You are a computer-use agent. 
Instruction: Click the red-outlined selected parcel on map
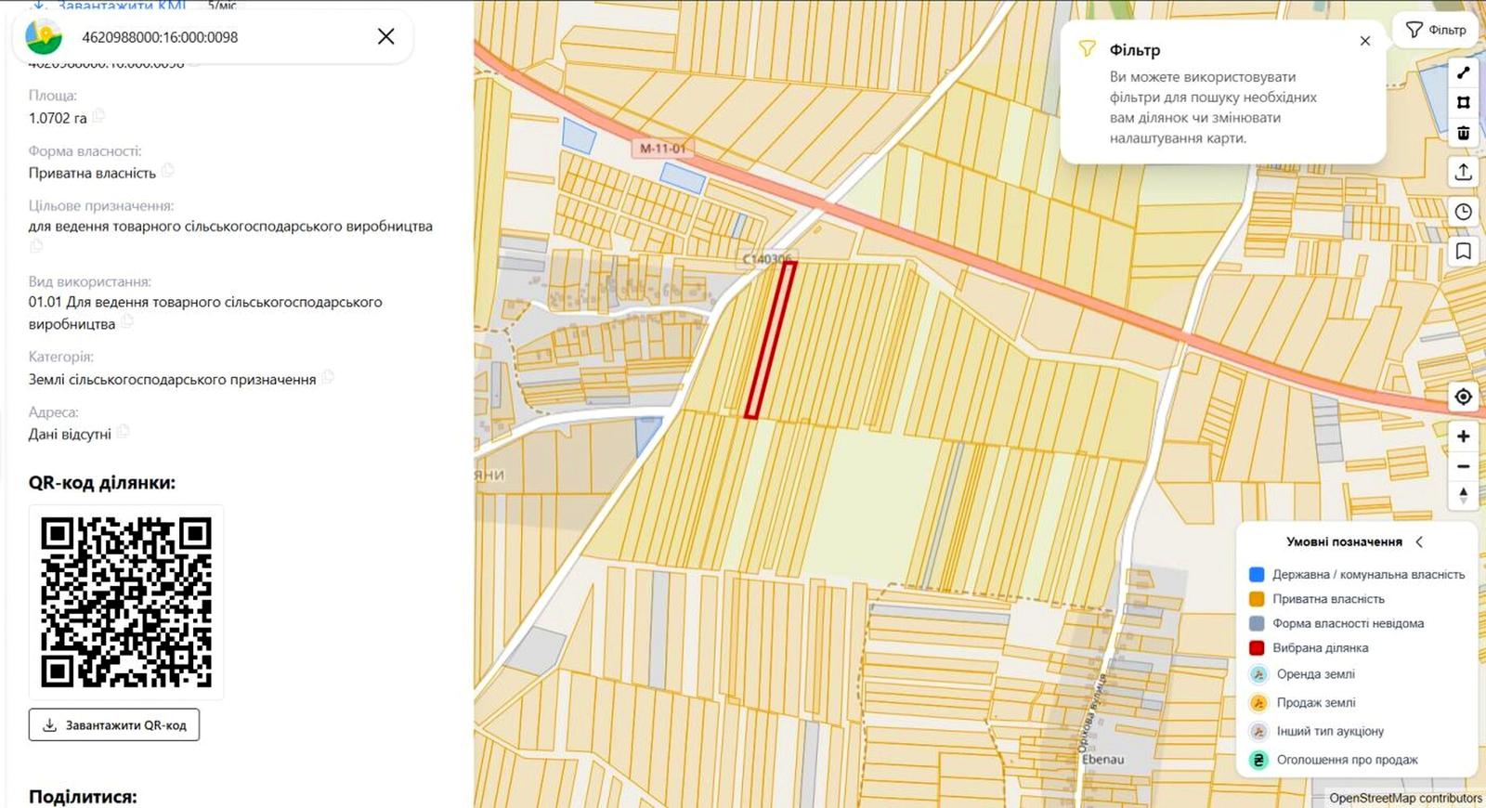(x=771, y=340)
